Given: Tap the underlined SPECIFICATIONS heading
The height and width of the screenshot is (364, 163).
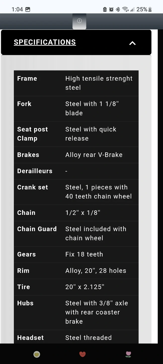Looking at the screenshot, I should pos(45,42).
